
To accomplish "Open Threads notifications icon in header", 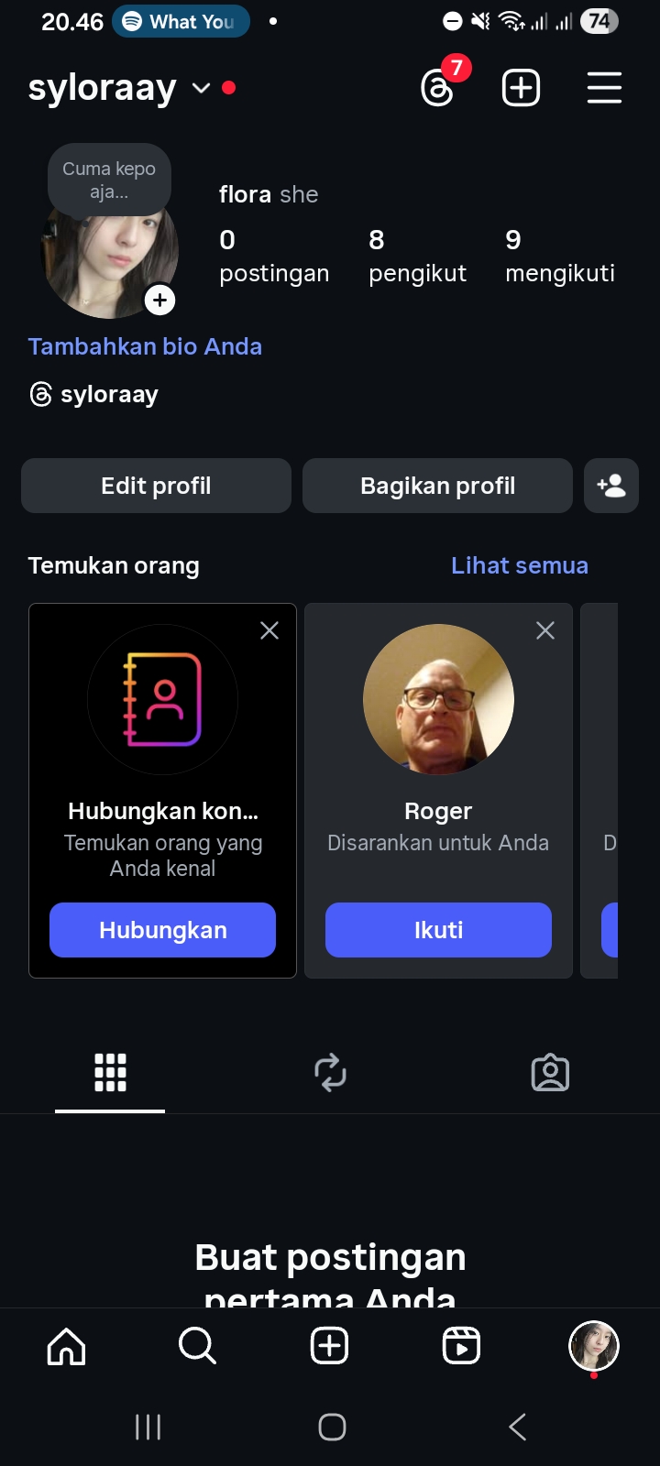I will (x=438, y=88).
